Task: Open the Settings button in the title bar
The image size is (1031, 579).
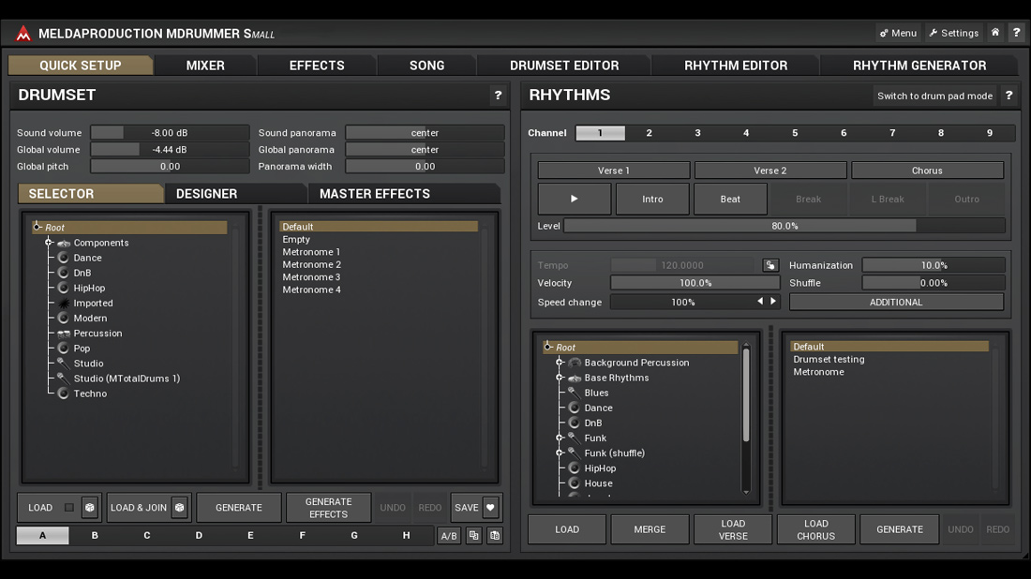Action: point(953,33)
